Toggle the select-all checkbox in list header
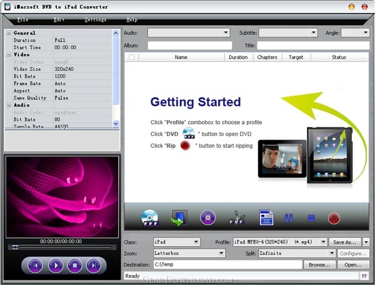 pos(131,57)
